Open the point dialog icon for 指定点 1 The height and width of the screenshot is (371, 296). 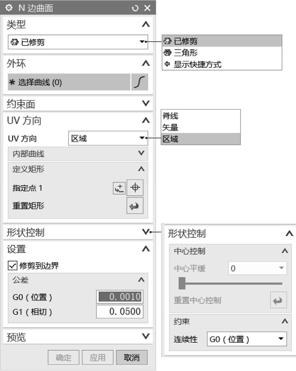pos(119,188)
